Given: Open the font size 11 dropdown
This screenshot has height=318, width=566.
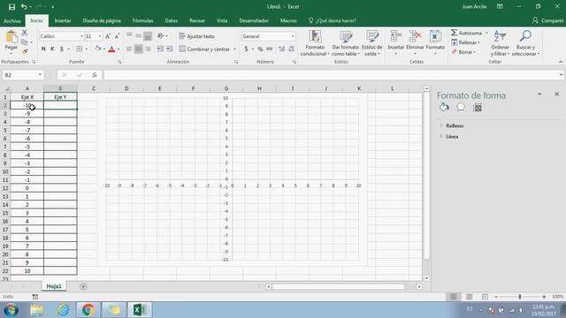Looking at the screenshot, I should (100, 36).
